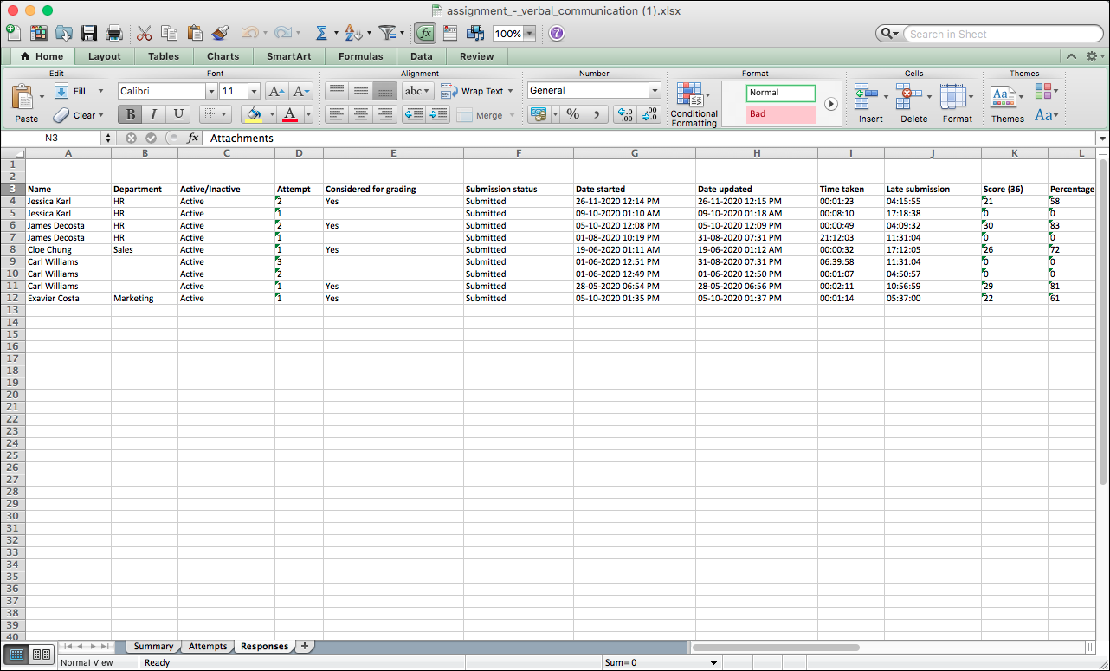Toggle the formula builder fx button

tap(424, 33)
